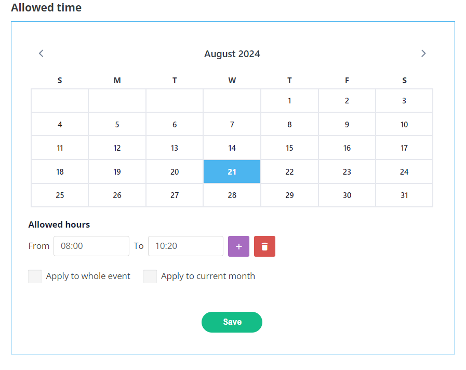This screenshot has height=370, width=466.
Task: Add another allowed hours range
Action: pyautogui.click(x=238, y=246)
